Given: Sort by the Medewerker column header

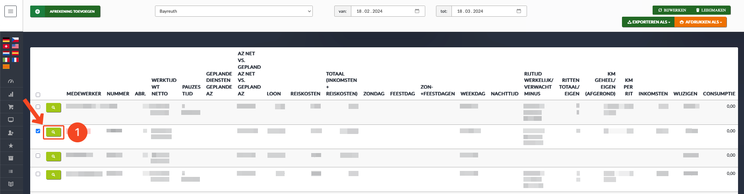Looking at the screenshot, I should 84,94.
